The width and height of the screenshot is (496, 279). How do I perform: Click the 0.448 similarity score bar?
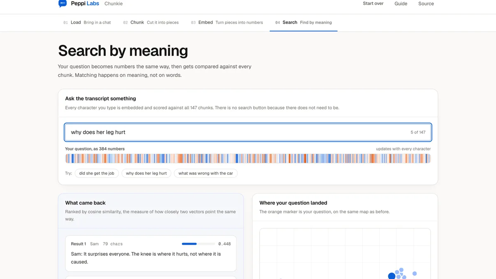pos(198,244)
